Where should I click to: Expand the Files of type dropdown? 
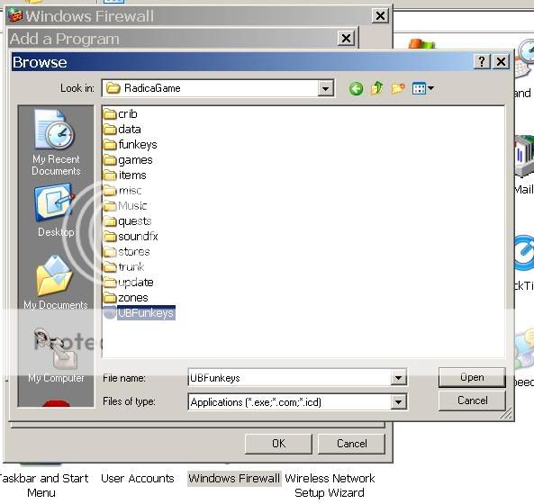(x=398, y=402)
